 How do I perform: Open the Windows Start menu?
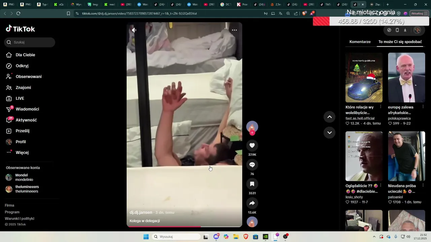point(146,237)
